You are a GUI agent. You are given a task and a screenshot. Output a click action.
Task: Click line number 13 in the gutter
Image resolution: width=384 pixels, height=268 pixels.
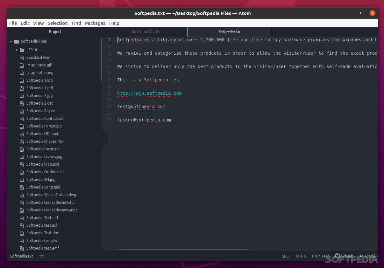(108, 120)
